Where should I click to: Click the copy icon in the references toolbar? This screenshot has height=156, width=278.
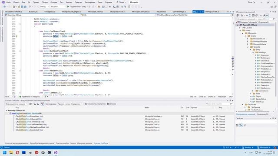[30, 104]
